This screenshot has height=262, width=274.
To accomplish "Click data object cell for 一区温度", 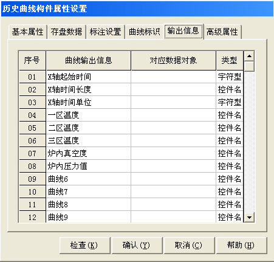I will (174, 115).
